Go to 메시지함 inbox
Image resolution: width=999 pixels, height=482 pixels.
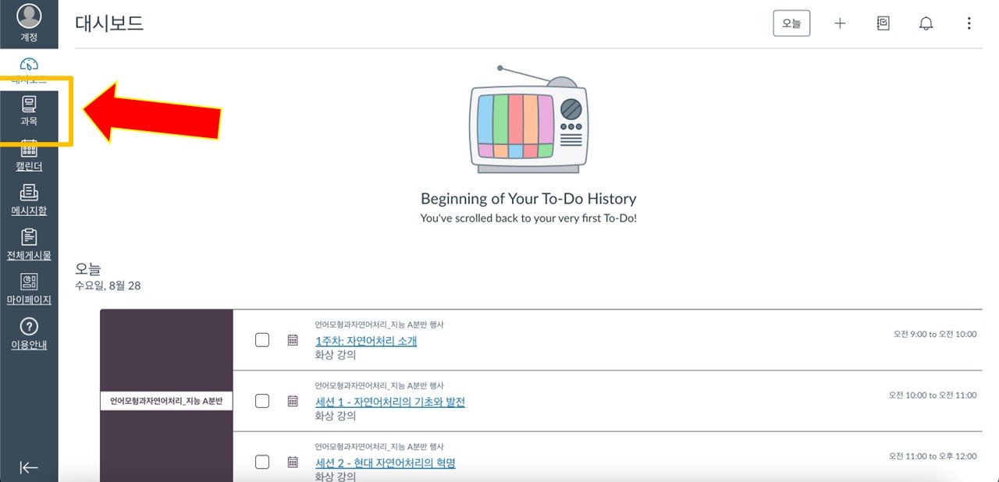click(x=29, y=201)
